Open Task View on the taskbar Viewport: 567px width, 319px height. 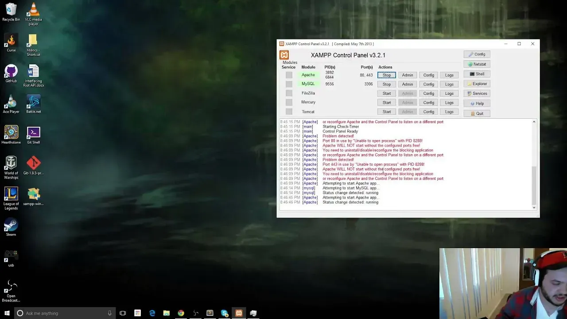[x=123, y=313]
